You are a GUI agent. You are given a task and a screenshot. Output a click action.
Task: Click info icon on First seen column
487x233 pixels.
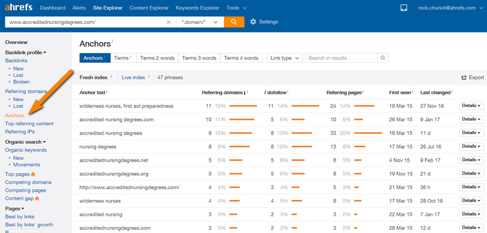click(x=412, y=91)
